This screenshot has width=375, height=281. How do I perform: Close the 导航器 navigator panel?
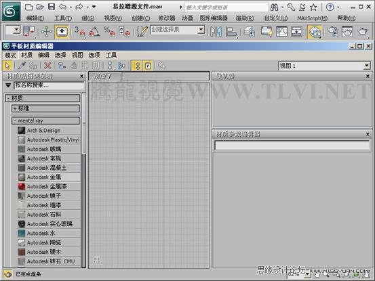pyautogui.click(x=368, y=76)
